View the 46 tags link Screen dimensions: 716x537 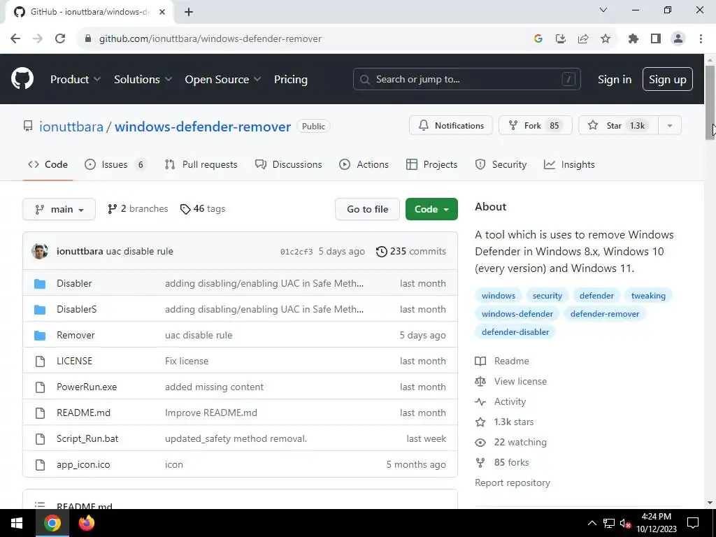click(x=203, y=208)
